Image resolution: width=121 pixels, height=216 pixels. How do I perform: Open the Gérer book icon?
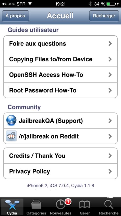[x=85, y=205]
